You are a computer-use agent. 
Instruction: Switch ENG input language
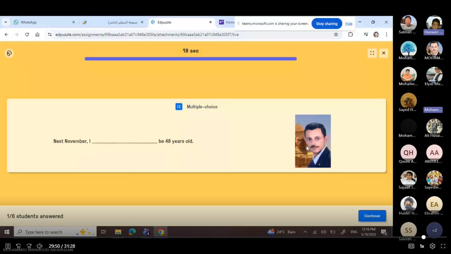click(x=354, y=232)
